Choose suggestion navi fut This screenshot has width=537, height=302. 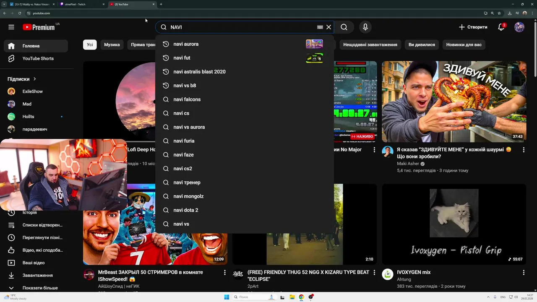click(x=245, y=58)
